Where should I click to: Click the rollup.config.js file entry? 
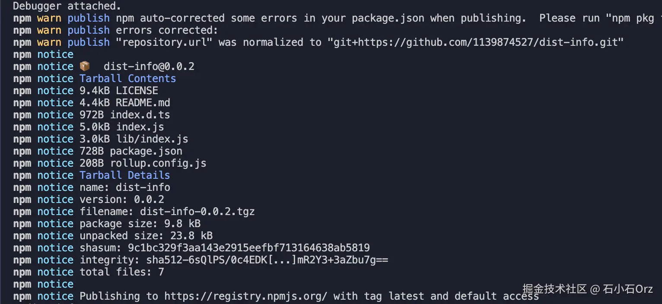click(x=158, y=163)
